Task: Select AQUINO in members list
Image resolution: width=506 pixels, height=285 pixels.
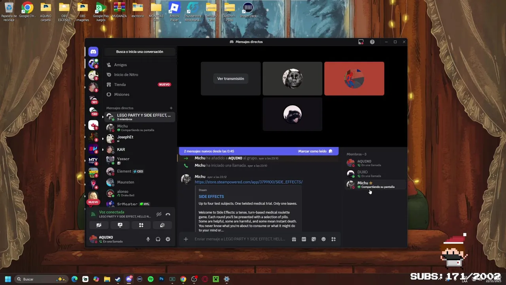Action: [x=375, y=163]
